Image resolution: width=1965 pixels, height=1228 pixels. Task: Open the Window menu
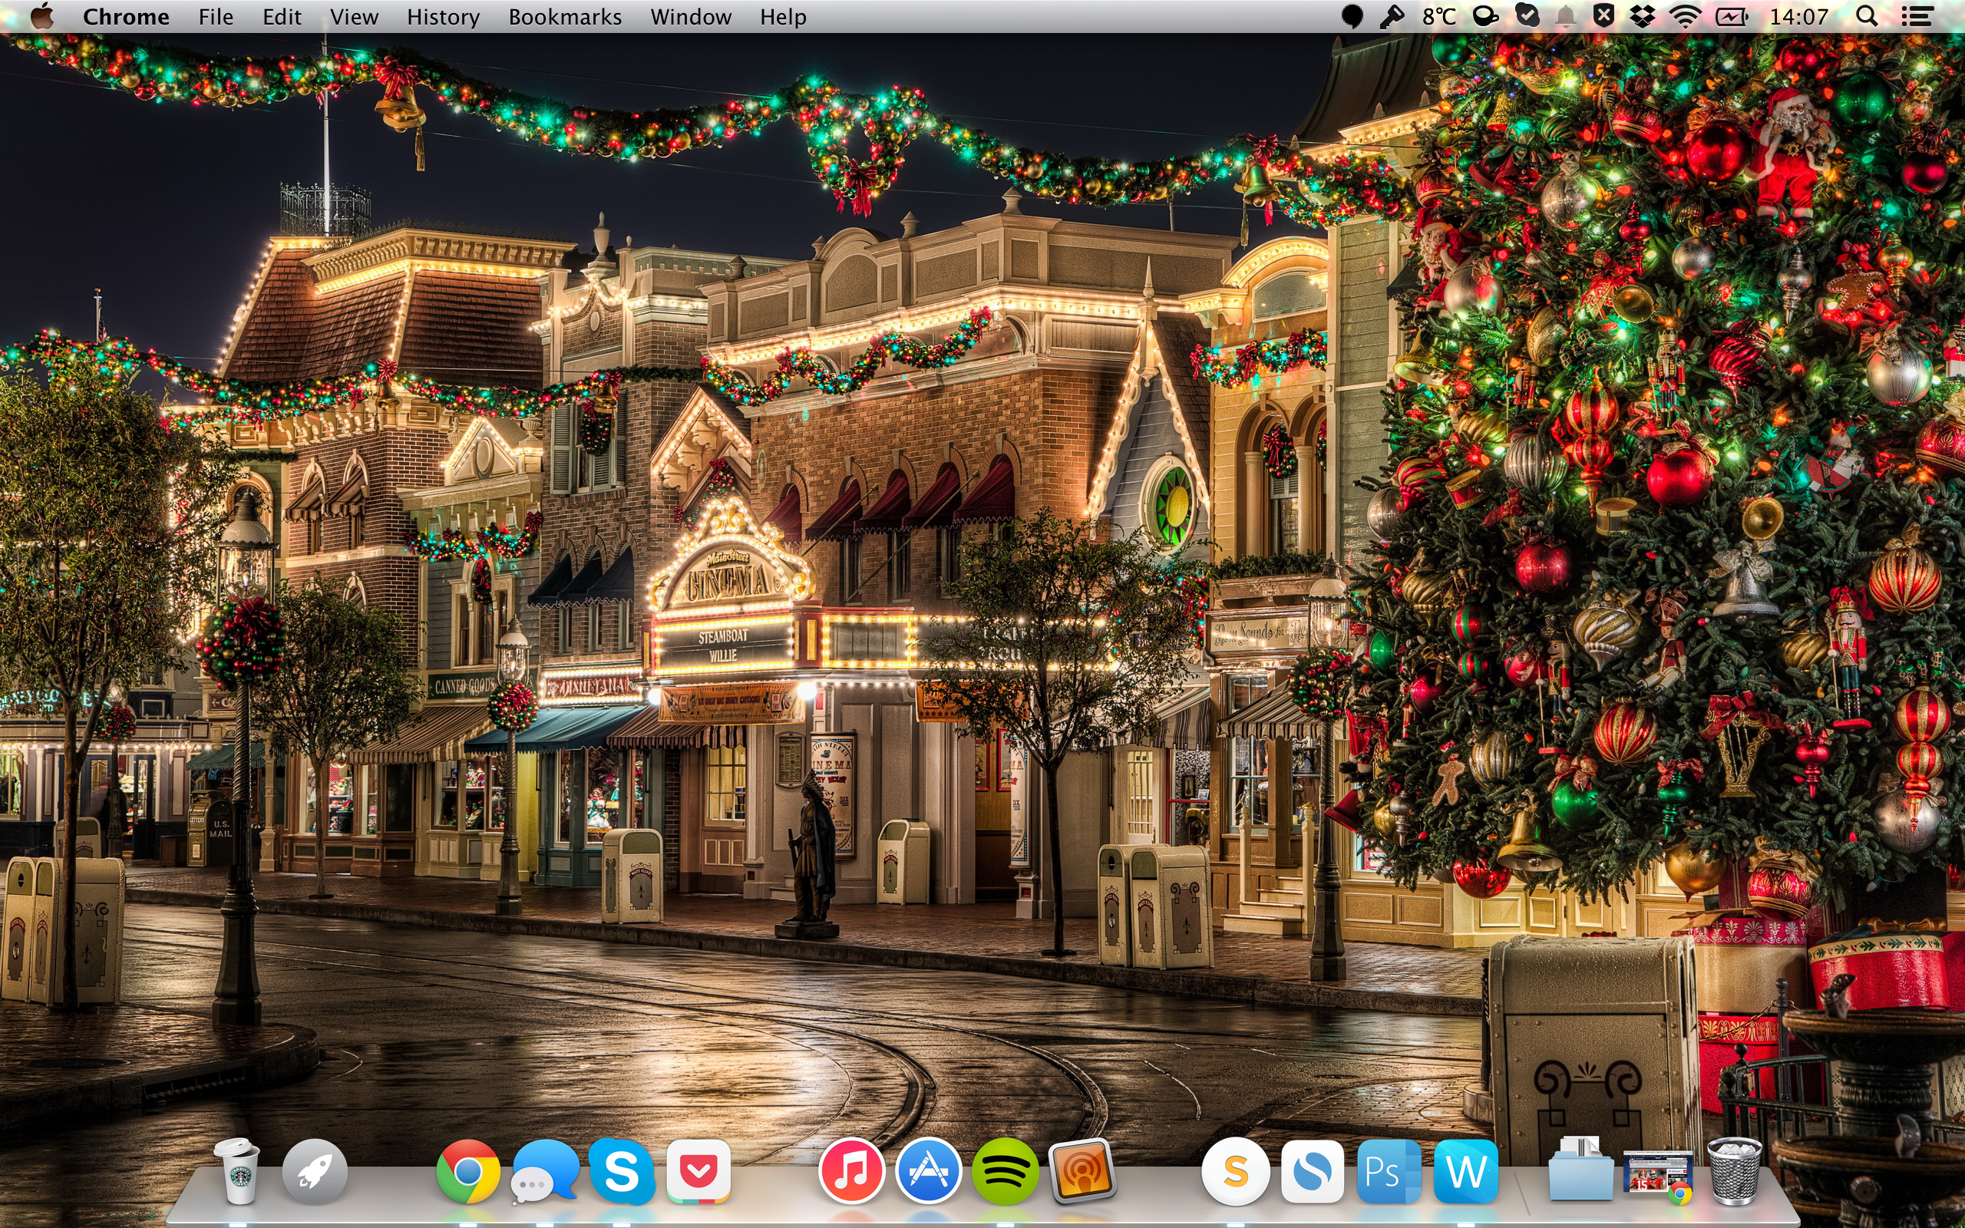691,16
